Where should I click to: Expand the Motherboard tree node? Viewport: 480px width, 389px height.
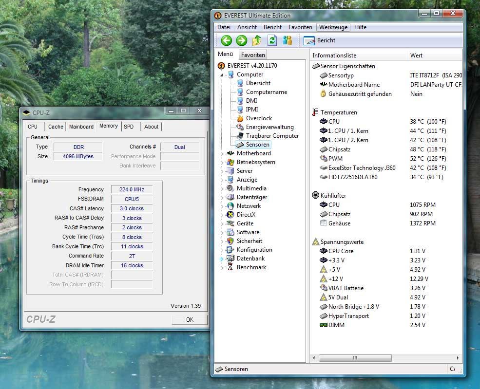[x=222, y=154]
